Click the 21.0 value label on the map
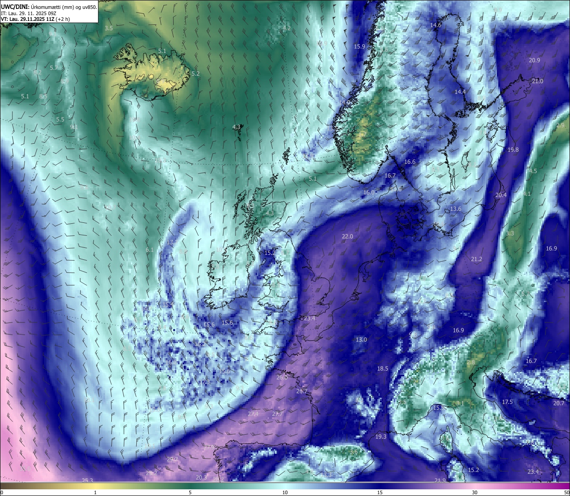Viewport: 570px width, 496px height. tap(537, 81)
